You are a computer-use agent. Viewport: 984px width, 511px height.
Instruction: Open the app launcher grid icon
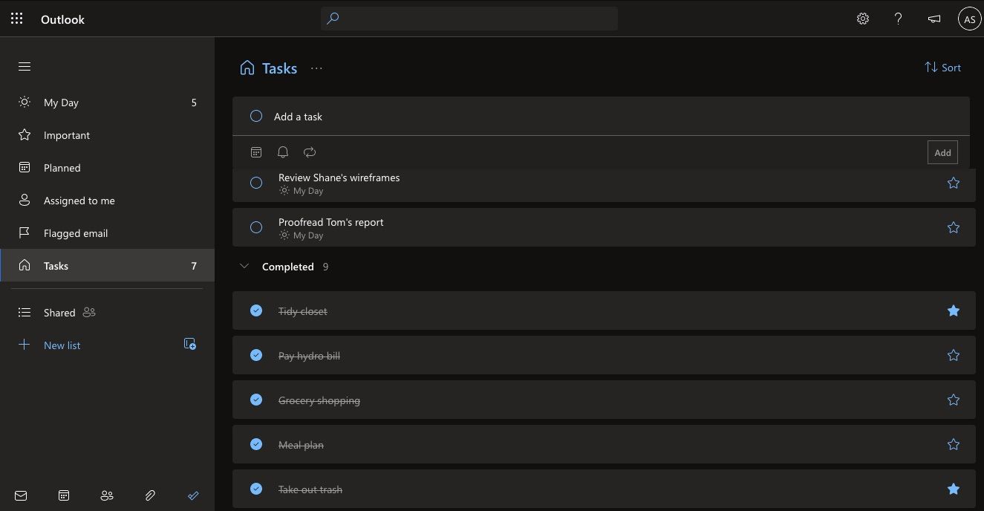pos(17,19)
